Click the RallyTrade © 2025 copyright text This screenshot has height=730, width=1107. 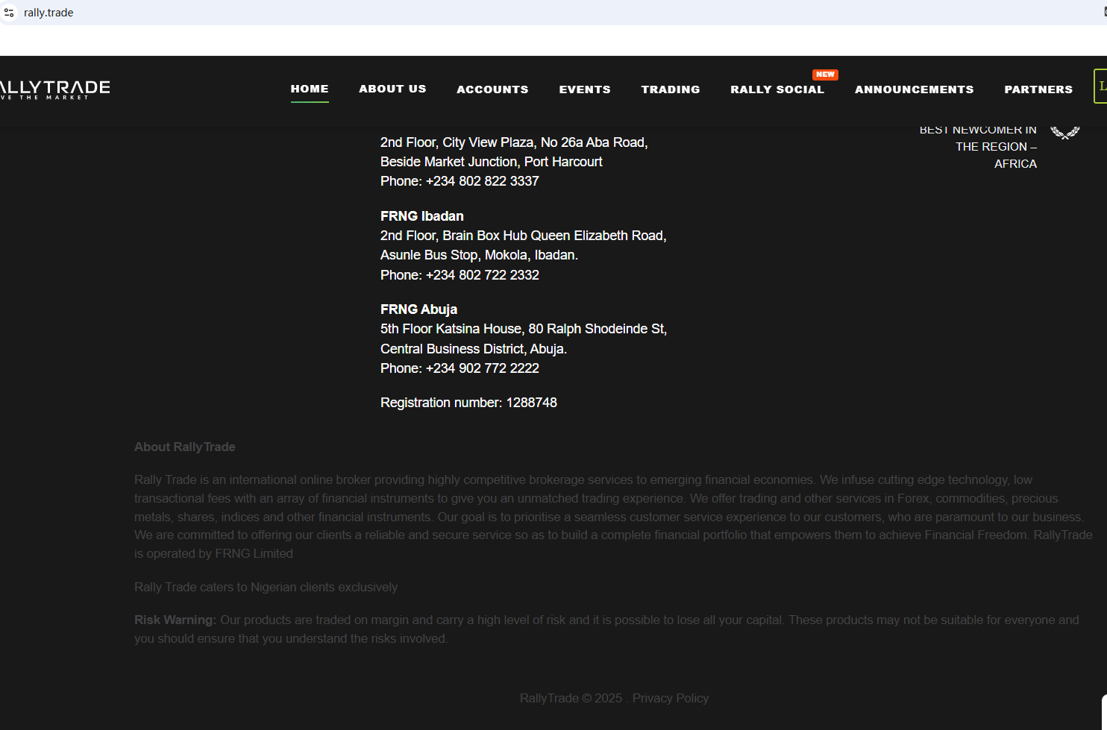[x=571, y=698]
